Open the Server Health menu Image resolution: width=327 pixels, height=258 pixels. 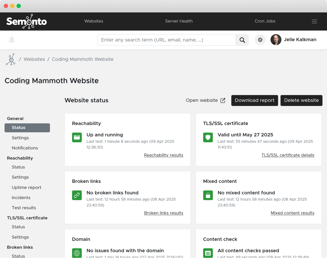pyautogui.click(x=179, y=21)
